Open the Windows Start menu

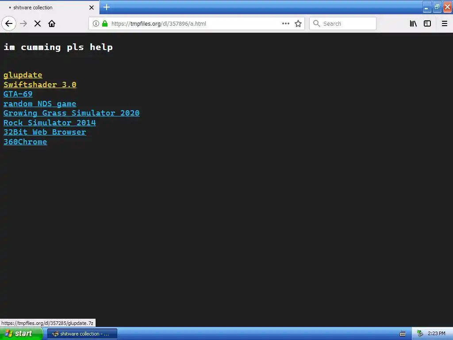(x=21, y=334)
